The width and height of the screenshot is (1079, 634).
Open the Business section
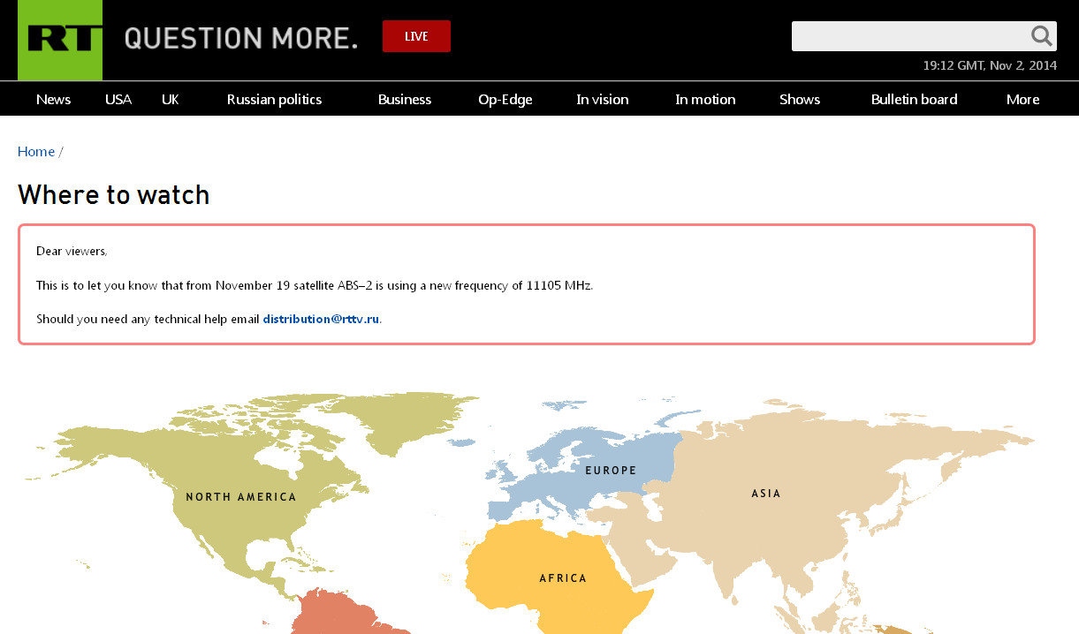coord(405,99)
